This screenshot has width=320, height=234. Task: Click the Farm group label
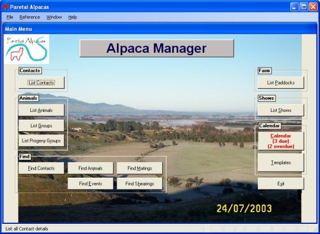tap(264, 70)
